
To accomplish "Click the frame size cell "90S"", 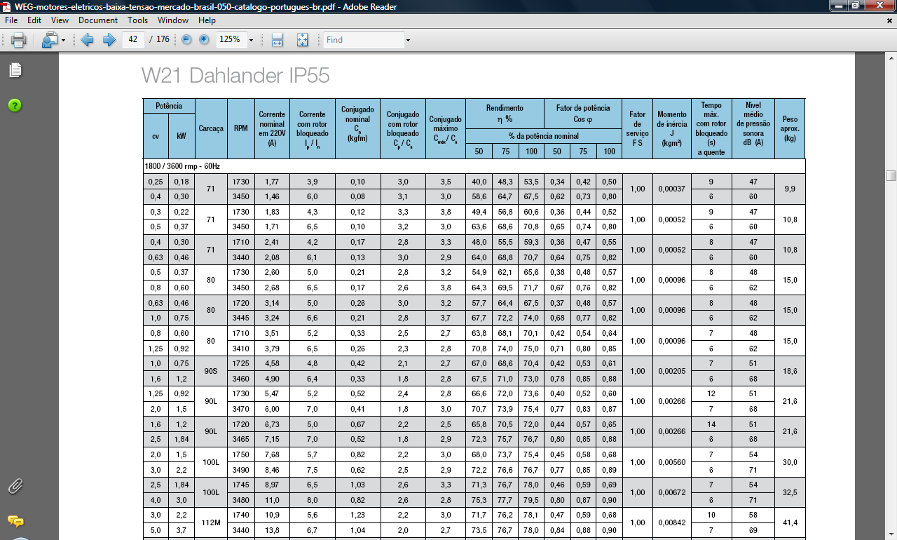I will click(x=211, y=371).
